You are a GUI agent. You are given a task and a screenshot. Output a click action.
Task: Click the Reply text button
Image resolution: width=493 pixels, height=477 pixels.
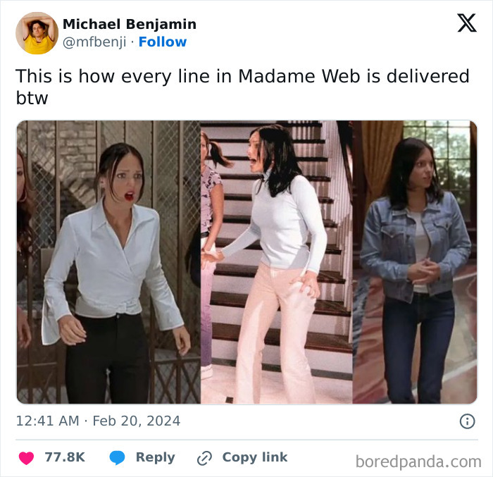click(x=156, y=457)
